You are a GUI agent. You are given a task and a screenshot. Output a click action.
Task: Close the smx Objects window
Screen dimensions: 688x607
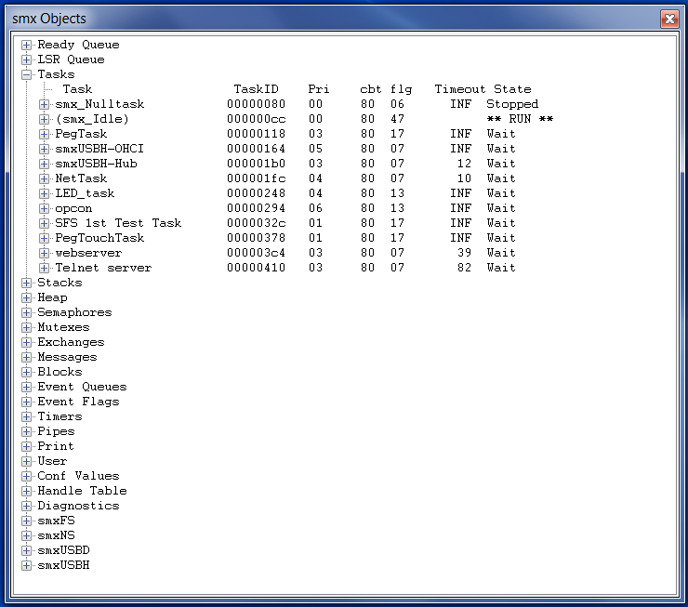click(669, 19)
